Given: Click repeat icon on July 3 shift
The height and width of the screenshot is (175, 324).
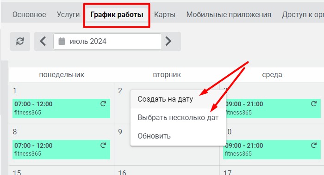Looking at the screenshot, I should [314, 104].
